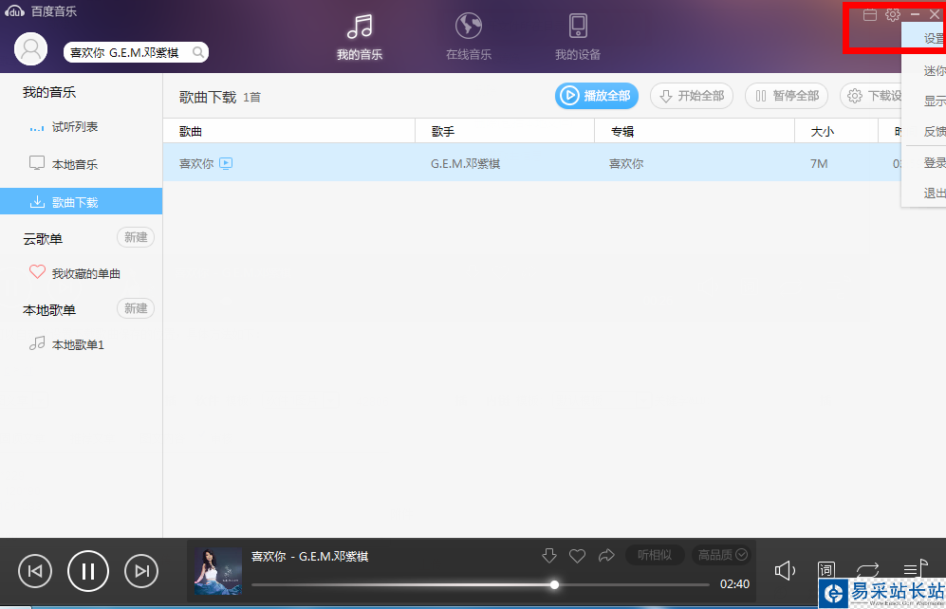Go to the previous track
Image resolution: width=946 pixels, height=609 pixels.
pos(35,571)
